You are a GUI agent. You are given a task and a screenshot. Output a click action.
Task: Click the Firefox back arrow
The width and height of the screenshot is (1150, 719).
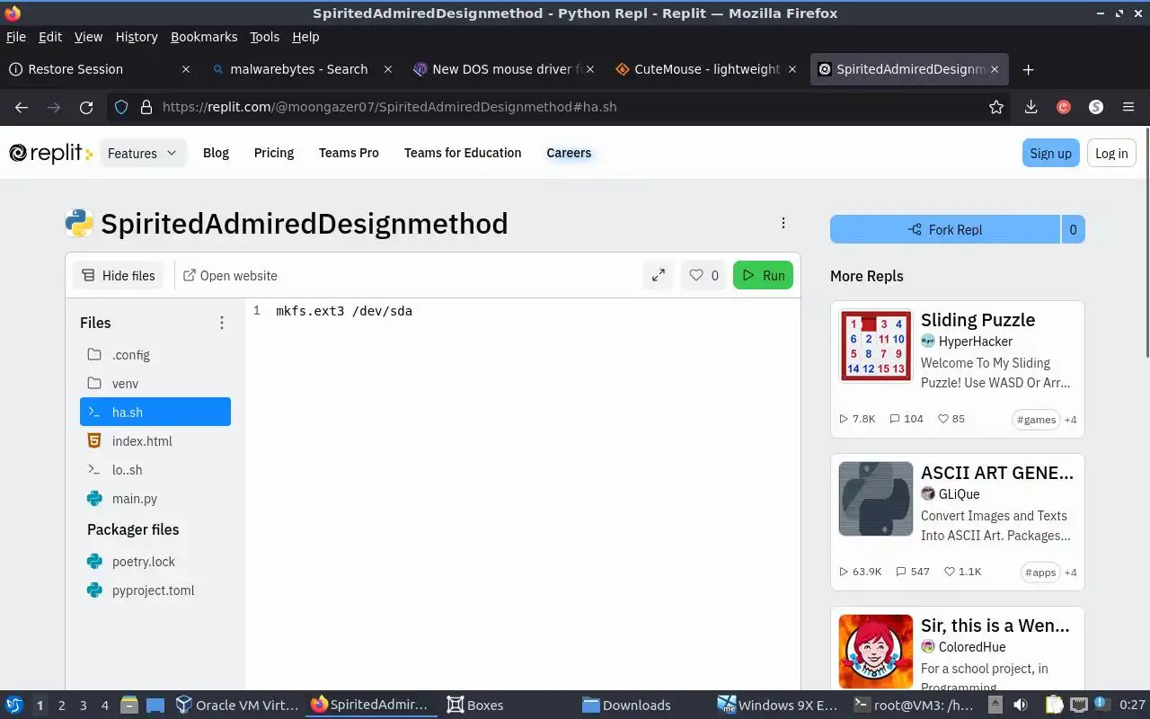click(x=22, y=107)
